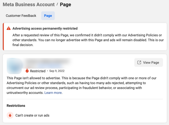Click the breadcrumb slash separator
This screenshot has width=169, height=125.
click(57, 4)
